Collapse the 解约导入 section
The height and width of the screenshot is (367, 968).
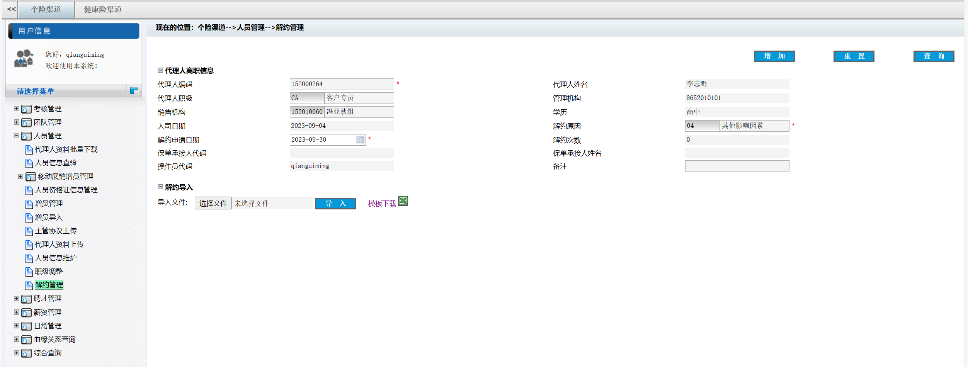click(160, 187)
